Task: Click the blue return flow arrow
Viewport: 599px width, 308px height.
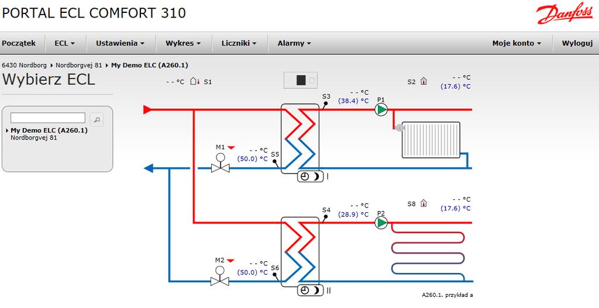Action: coord(148,168)
